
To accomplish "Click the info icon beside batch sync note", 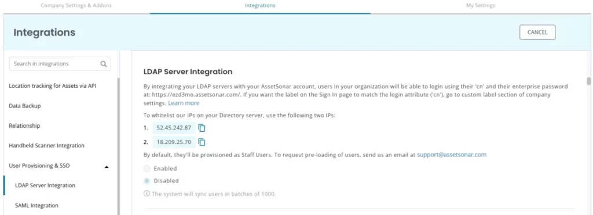I will tap(147, 194).
